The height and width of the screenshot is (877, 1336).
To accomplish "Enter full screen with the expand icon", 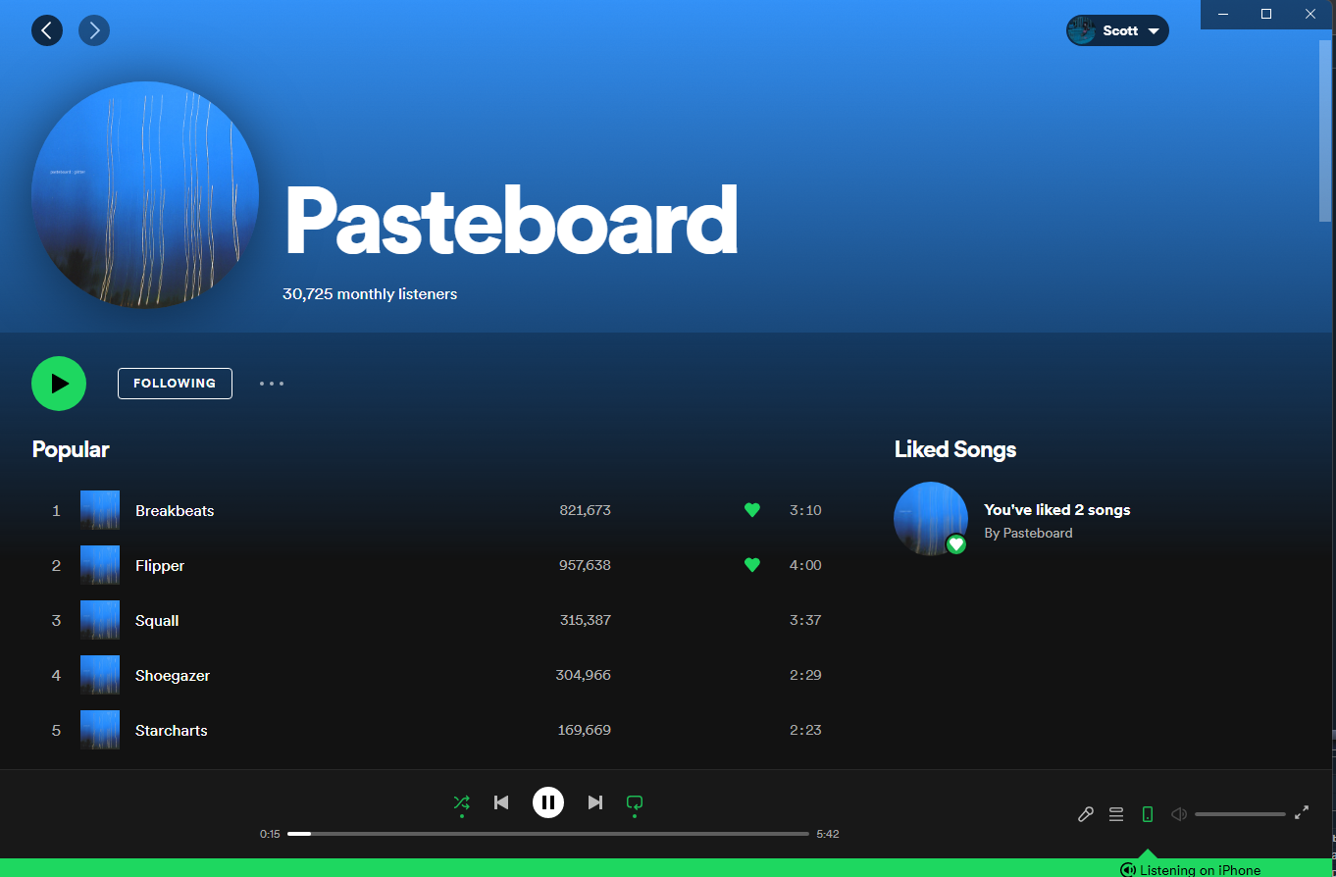I will click(1302, 812).
